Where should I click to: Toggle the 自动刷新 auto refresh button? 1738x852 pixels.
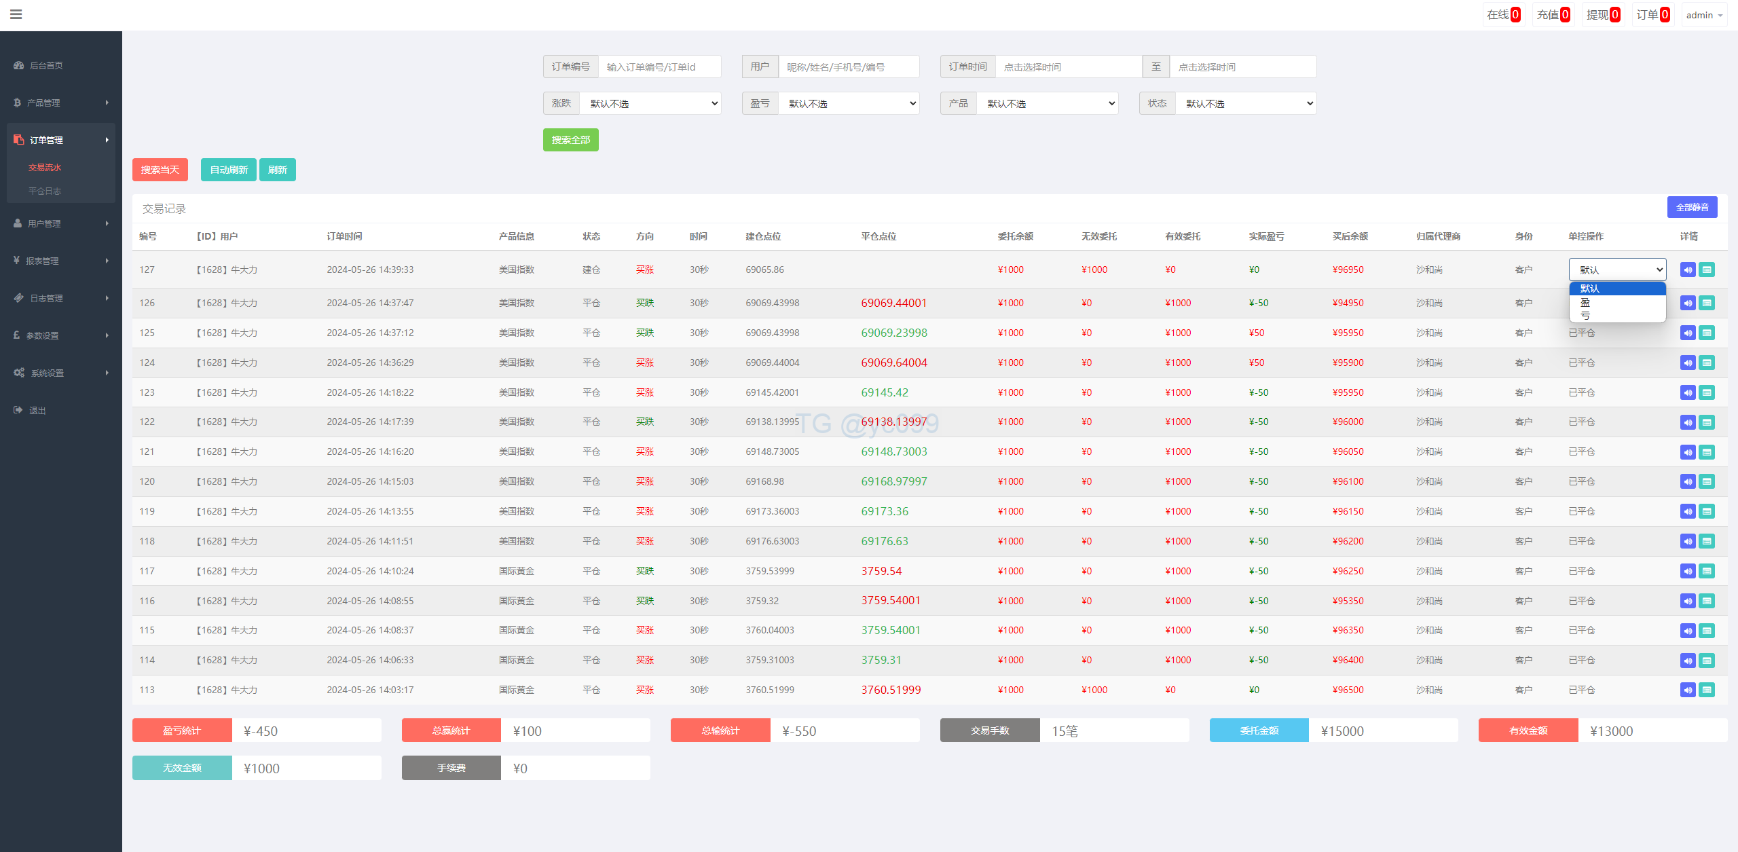click(228, 170)
